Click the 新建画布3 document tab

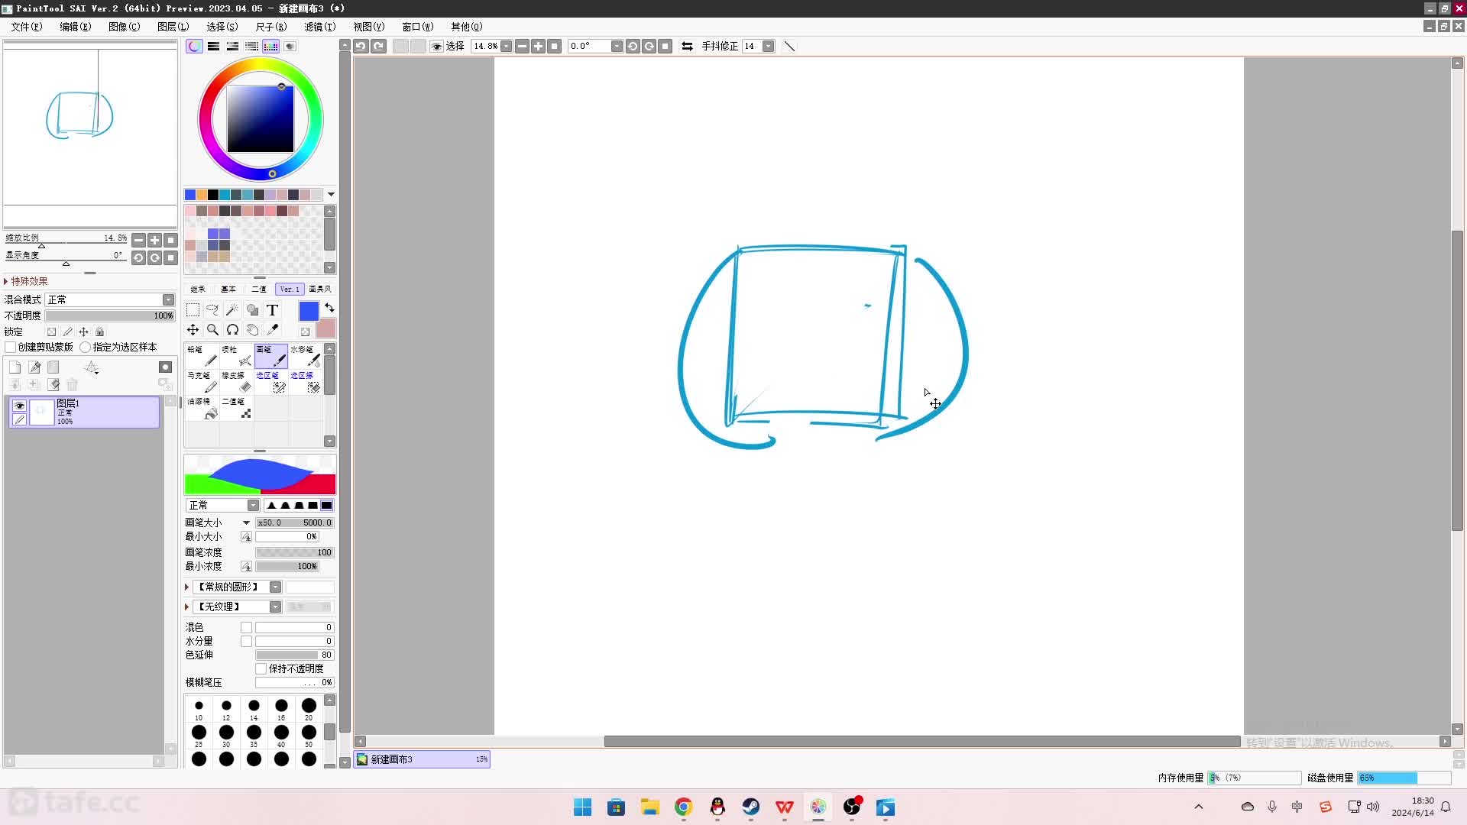(x=422, y=759)
